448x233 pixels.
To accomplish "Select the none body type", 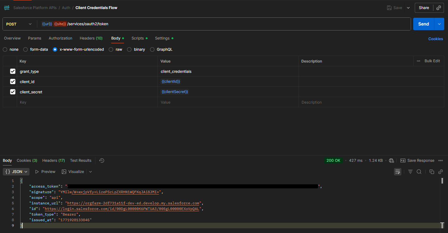I will pos(5,49).
